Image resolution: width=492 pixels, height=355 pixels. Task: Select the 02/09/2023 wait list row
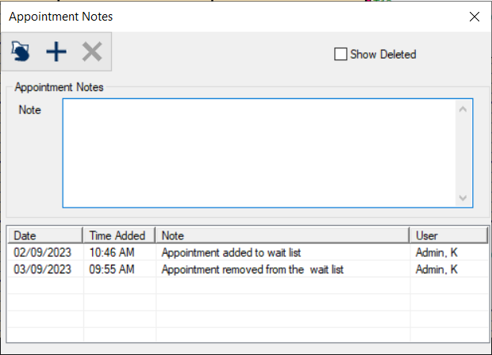coord(248,253)
